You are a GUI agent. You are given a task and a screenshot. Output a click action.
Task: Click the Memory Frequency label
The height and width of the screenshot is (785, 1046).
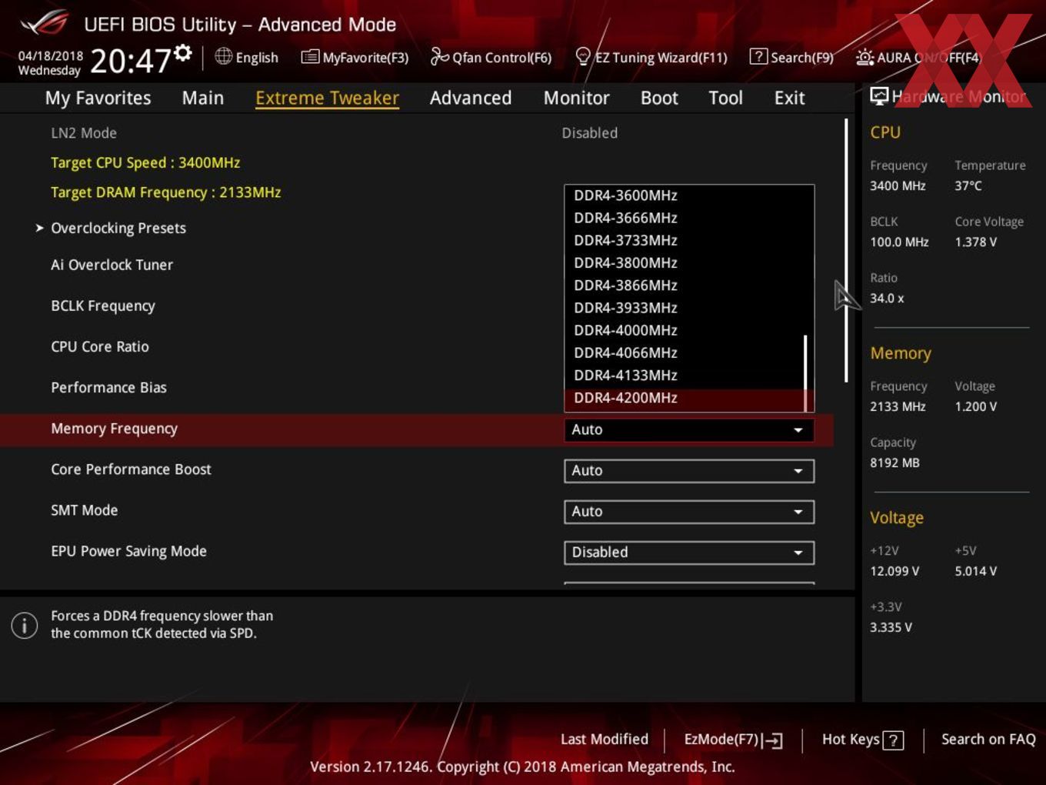point(114,429)
